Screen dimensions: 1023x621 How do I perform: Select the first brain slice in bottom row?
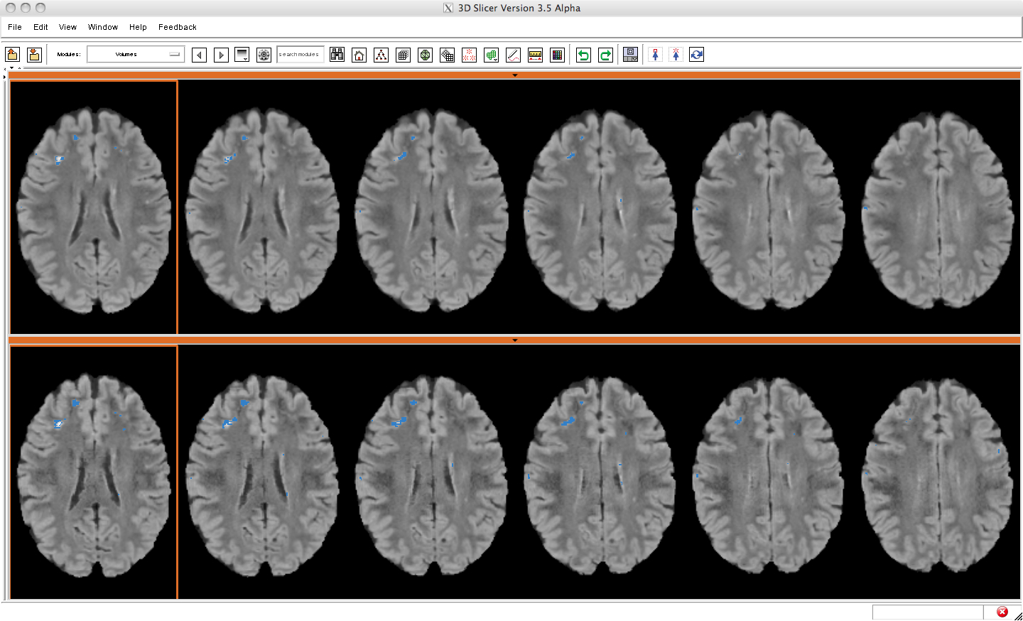click(x=94, y=472)
